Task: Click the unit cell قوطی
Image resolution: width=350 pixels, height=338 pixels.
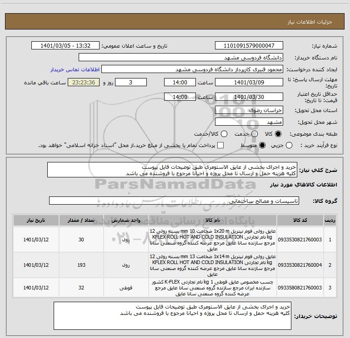Action: 126,288
